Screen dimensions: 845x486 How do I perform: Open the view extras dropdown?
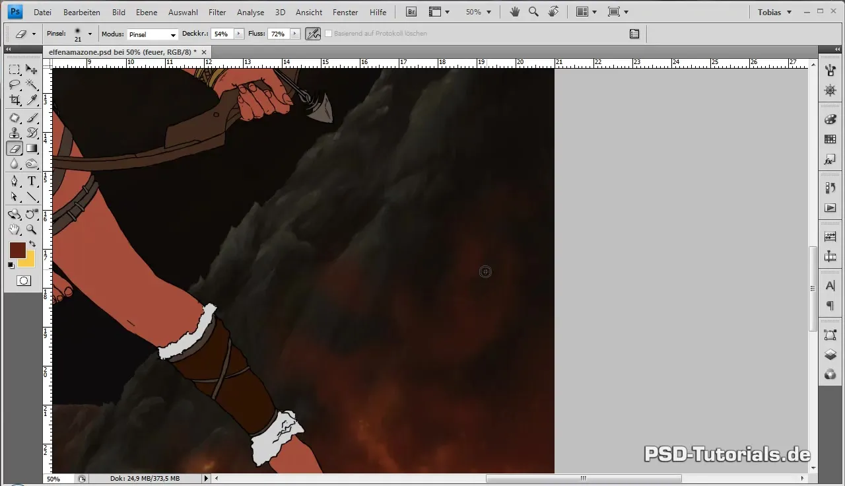(x=439, y=12)
